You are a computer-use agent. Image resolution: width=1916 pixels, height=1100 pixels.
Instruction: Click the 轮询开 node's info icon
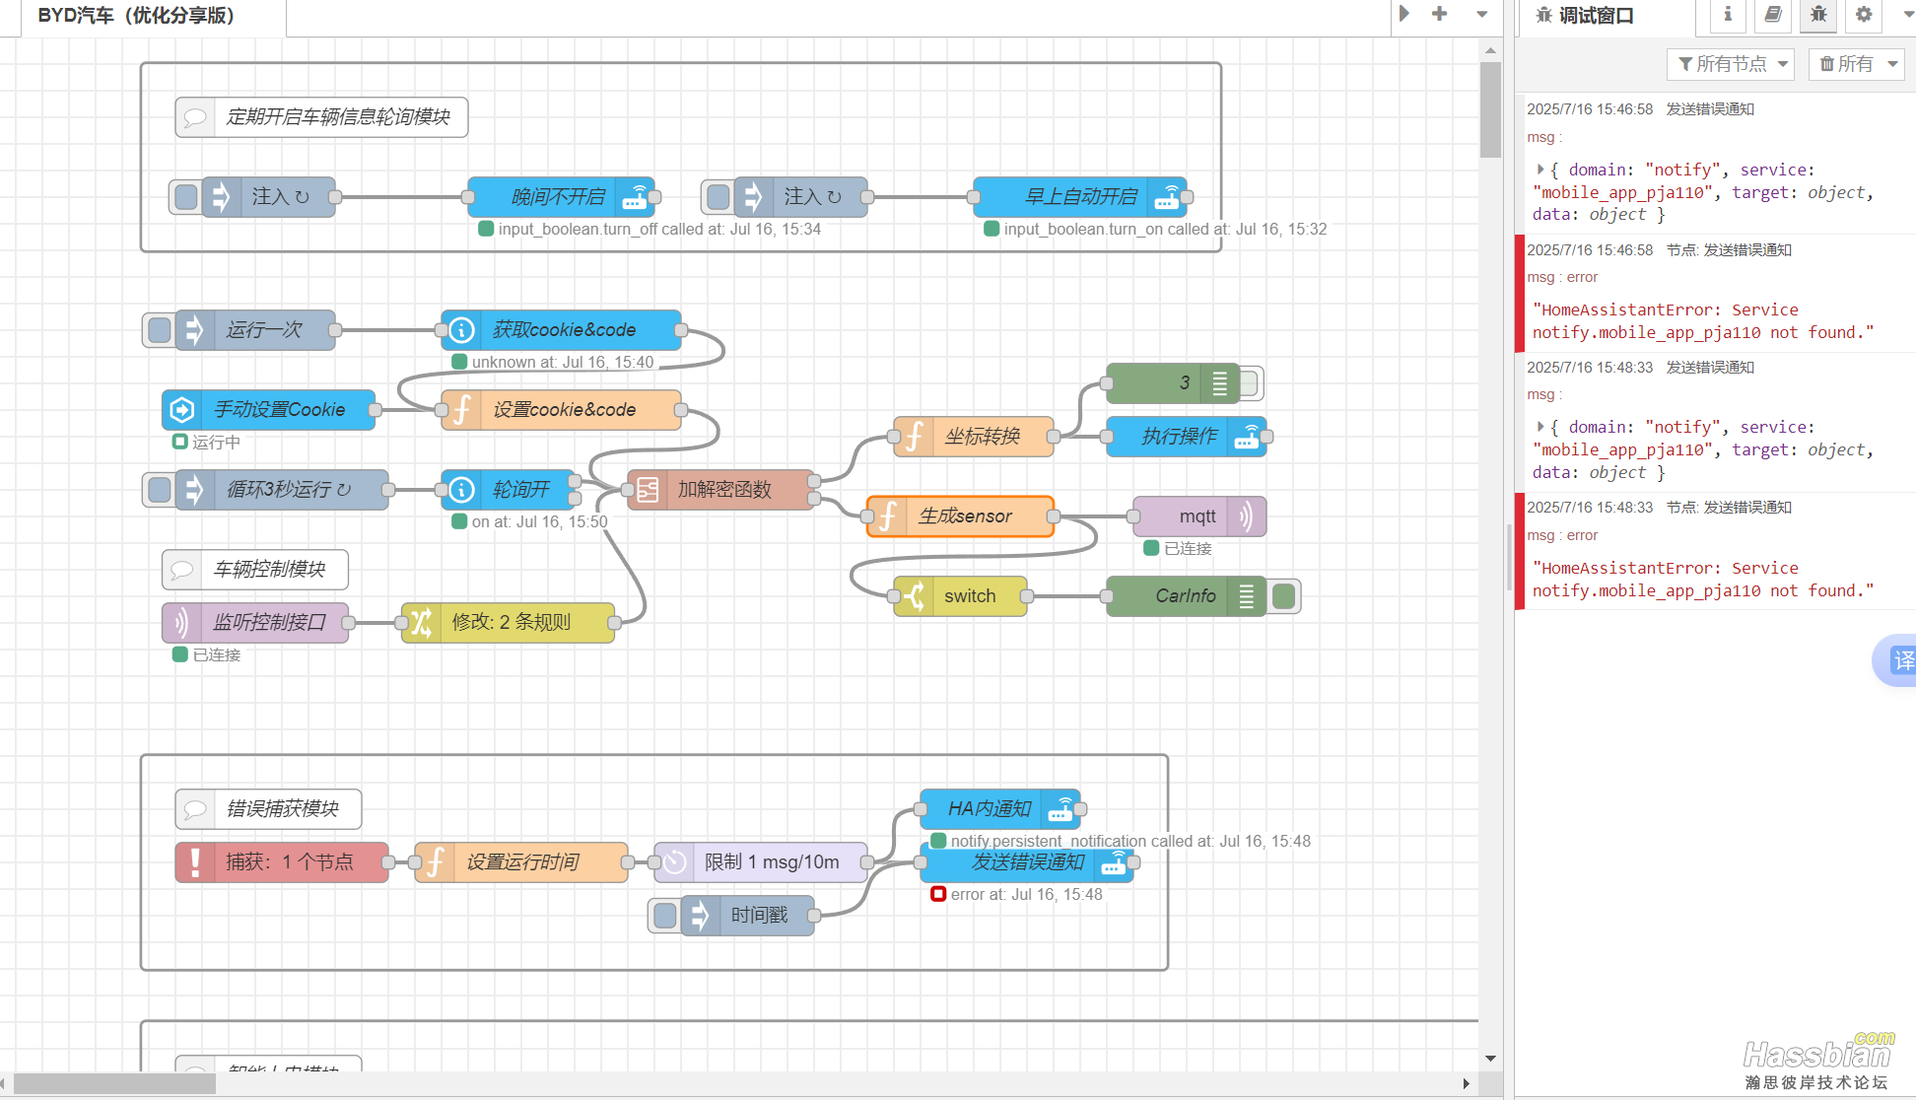tap(461, 490)
